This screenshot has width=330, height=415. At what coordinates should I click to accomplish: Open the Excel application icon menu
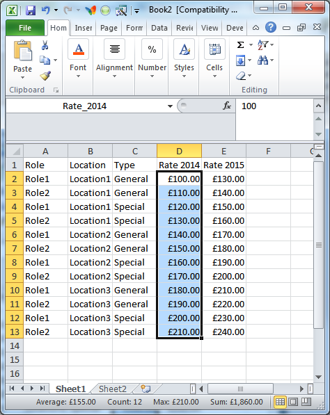pyautogui.click(x=12, y=10)
